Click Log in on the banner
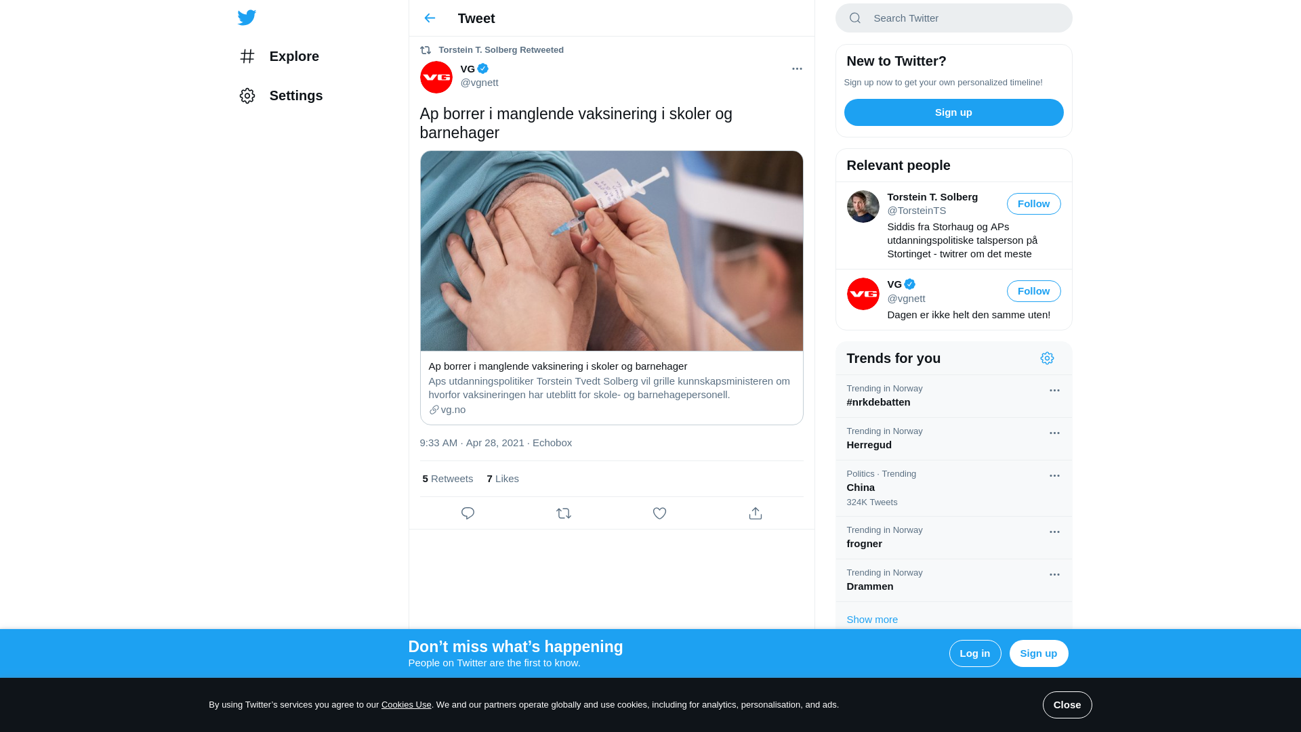 pos(975,653)
